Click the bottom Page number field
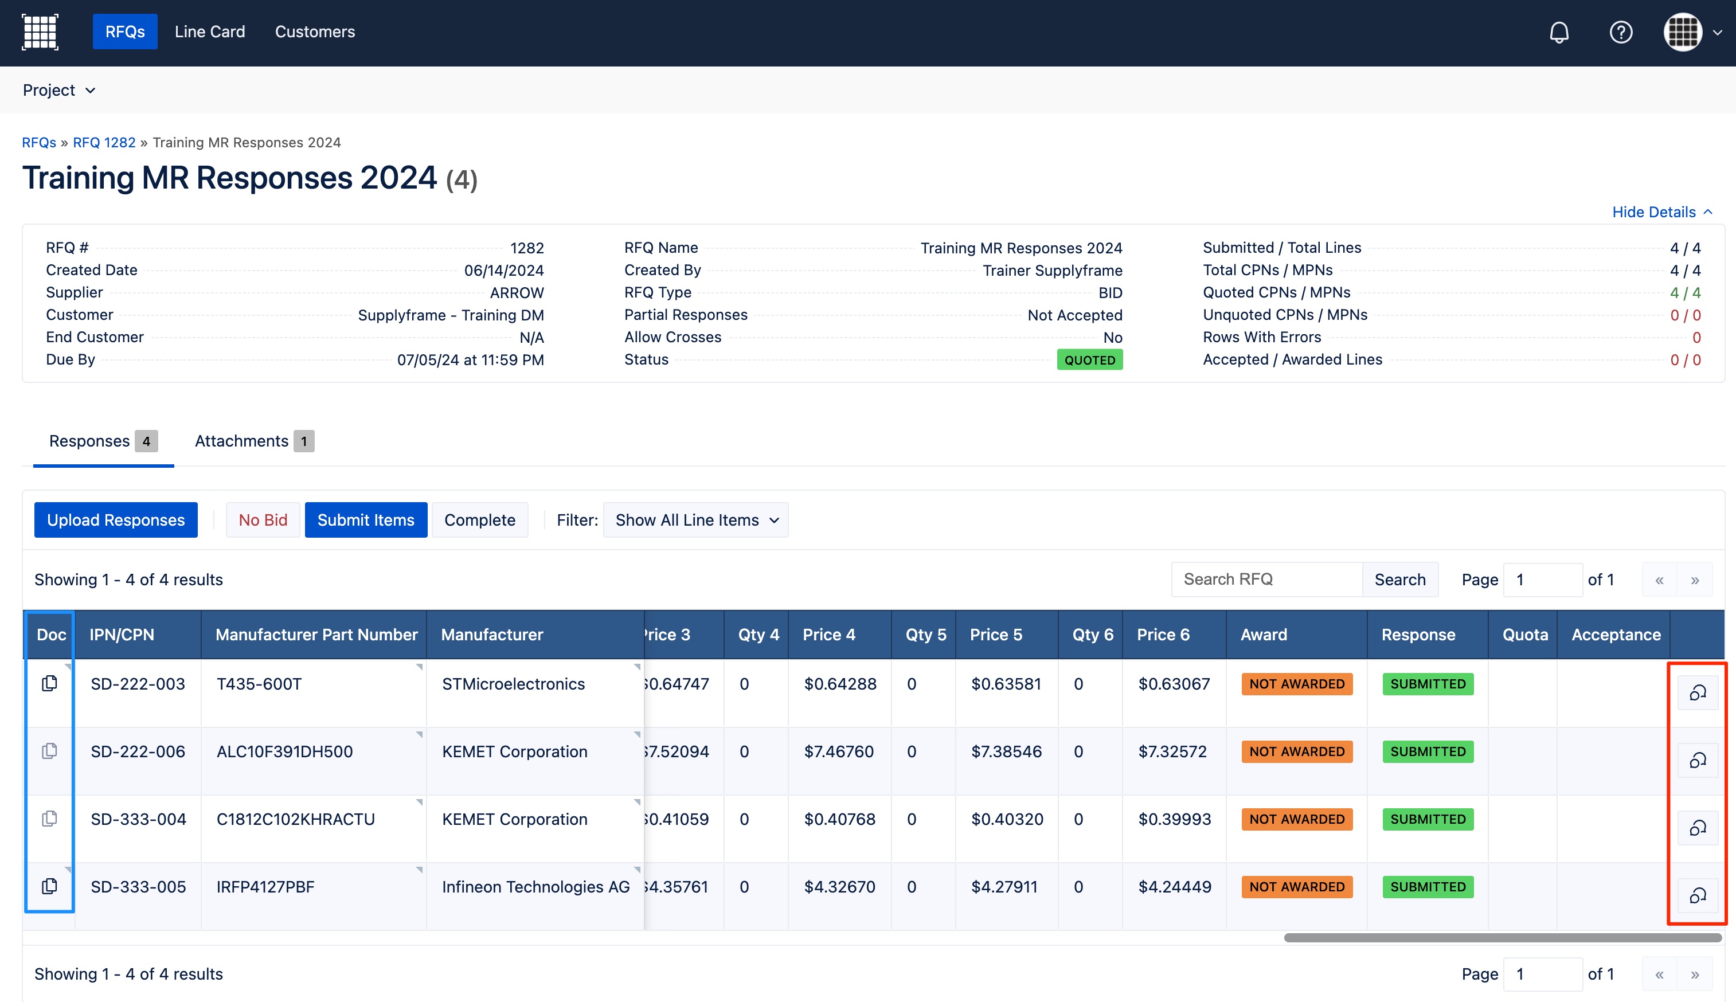The image size is (1736, 1002). [x=1543, y=974]
